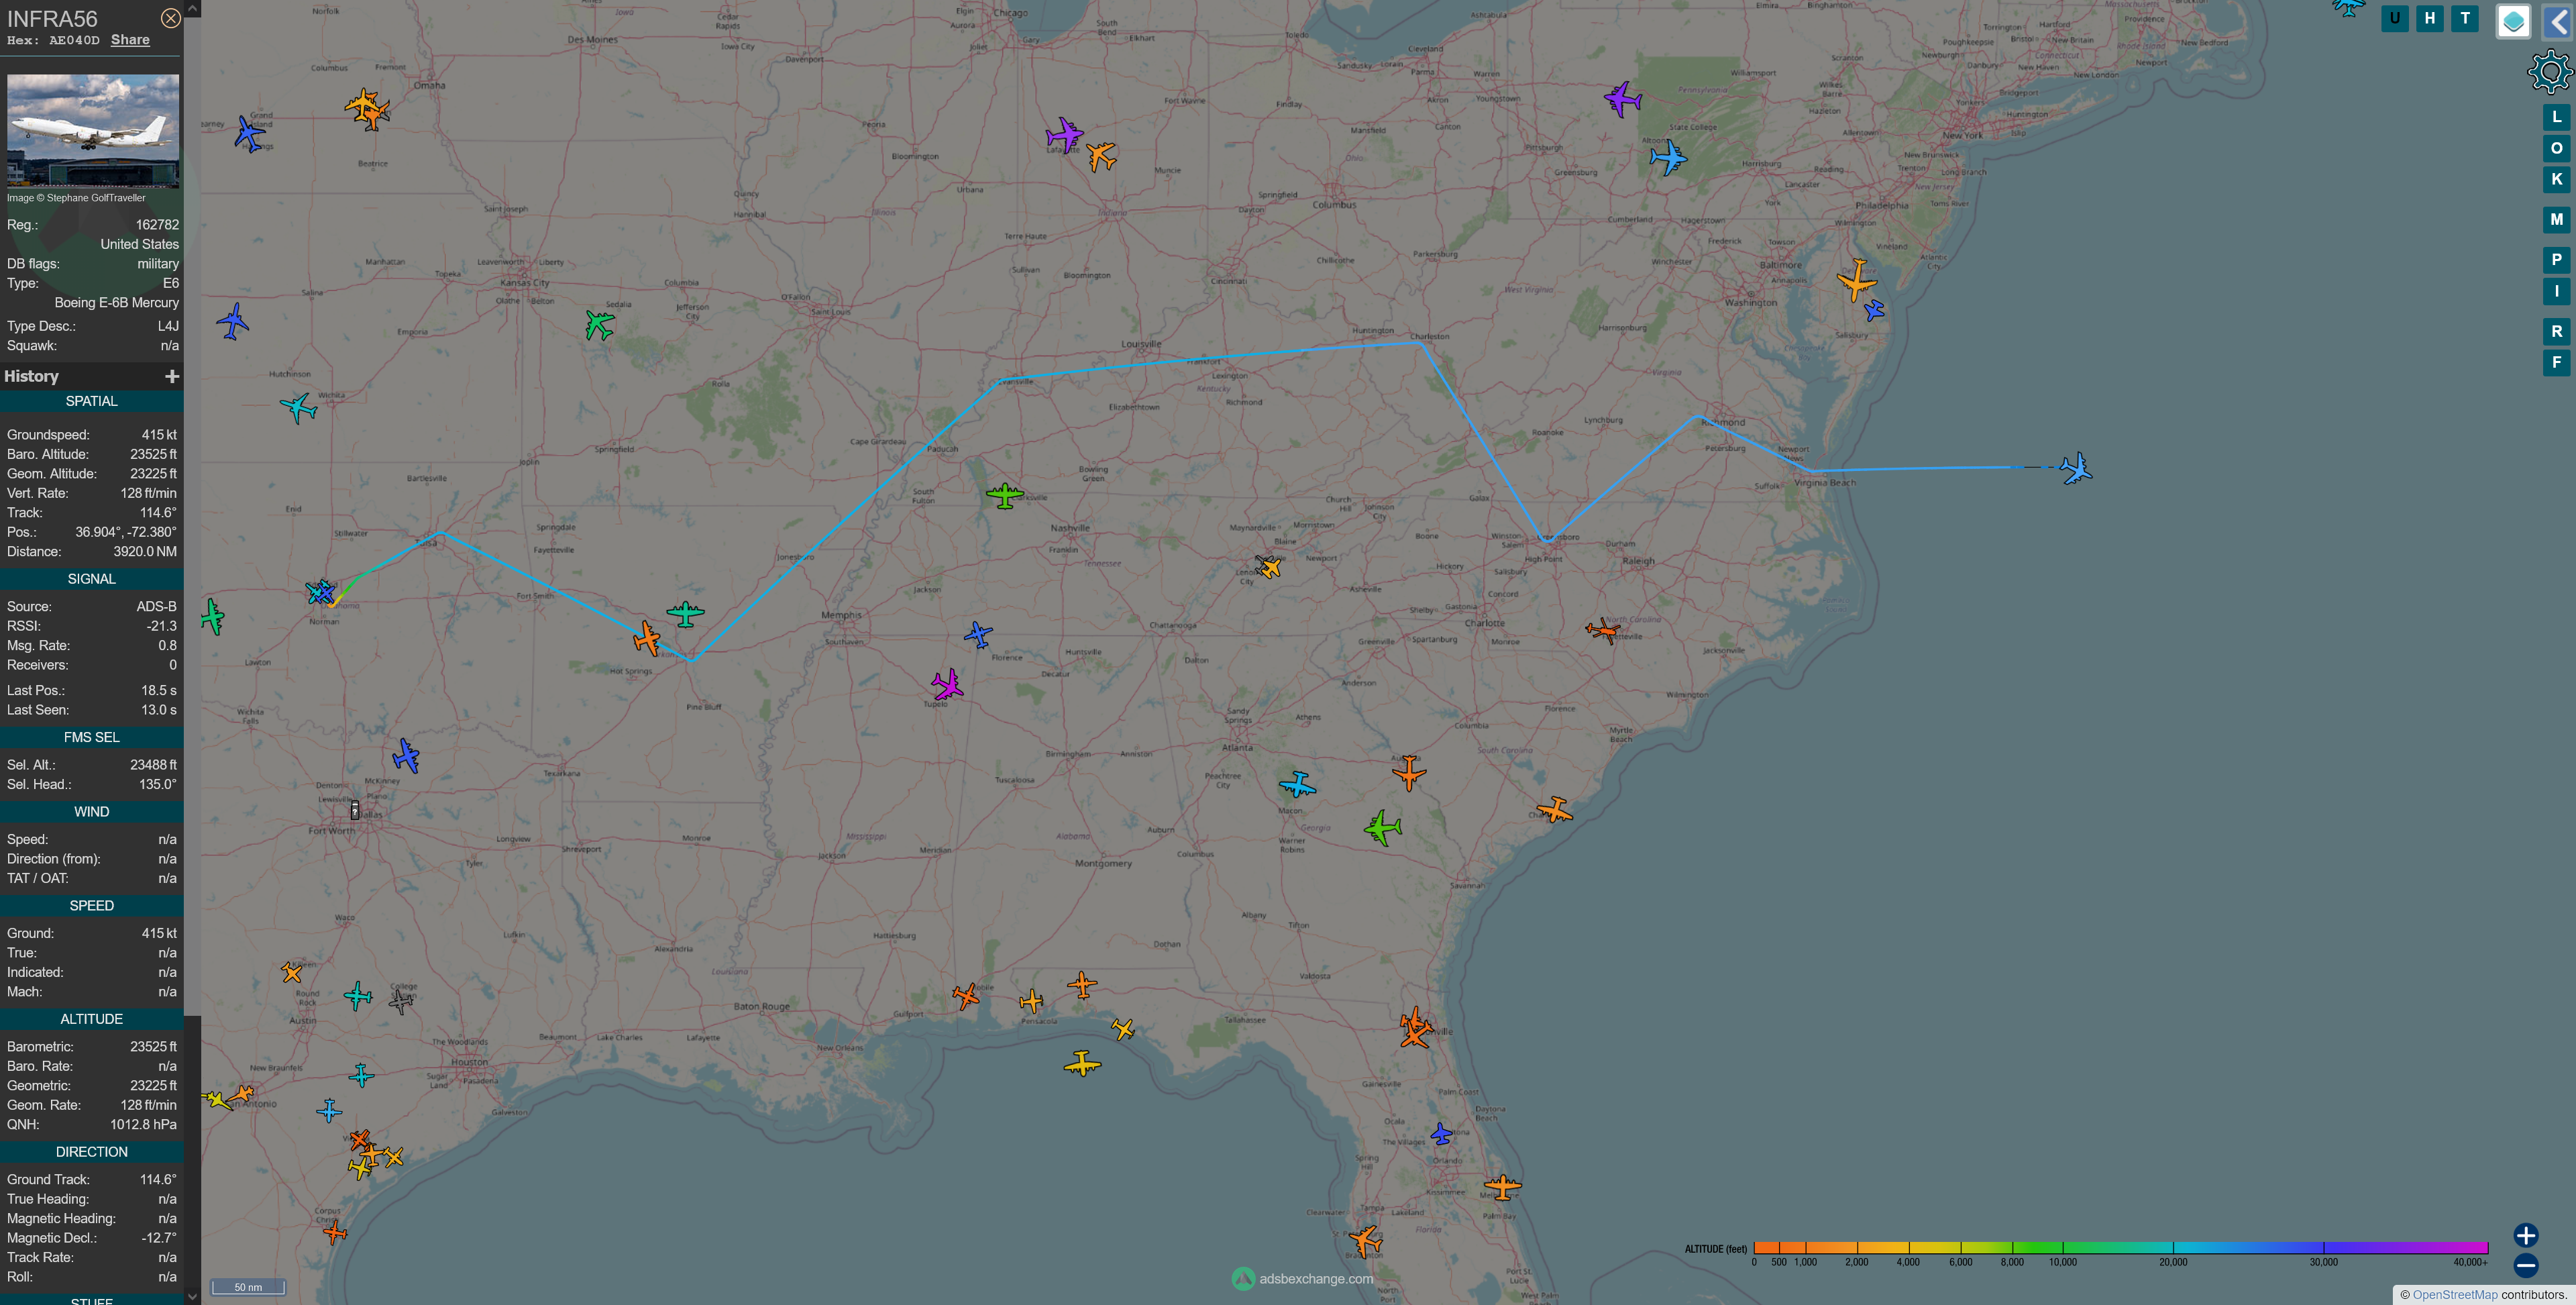Select the cyan aircraft near Wichita
This screenshot has height=1305, width=2576.
(x=298, y=407)
